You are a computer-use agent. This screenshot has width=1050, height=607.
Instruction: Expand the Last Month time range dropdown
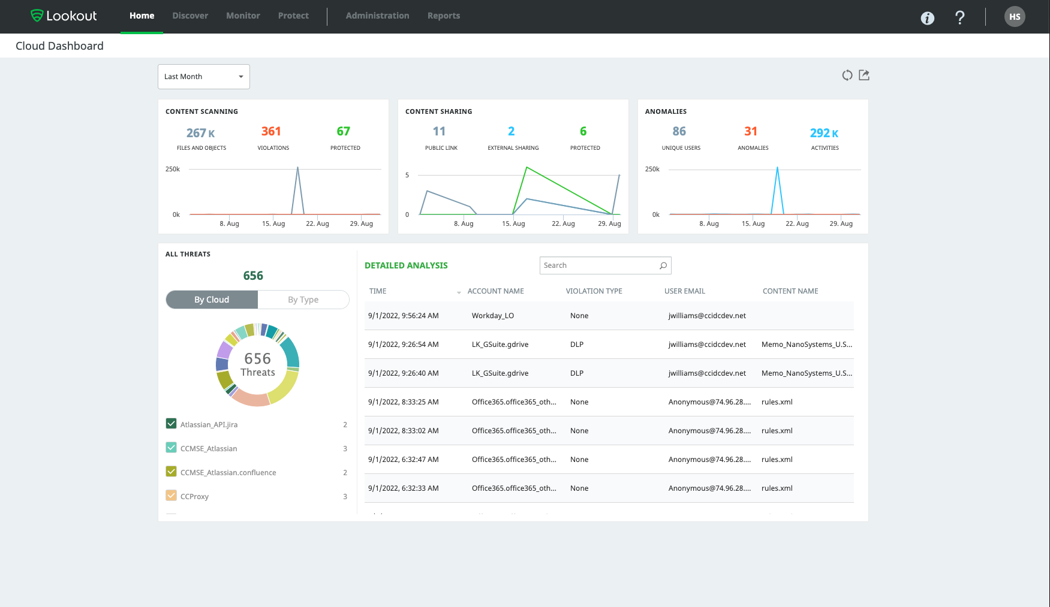pos(203,77)
